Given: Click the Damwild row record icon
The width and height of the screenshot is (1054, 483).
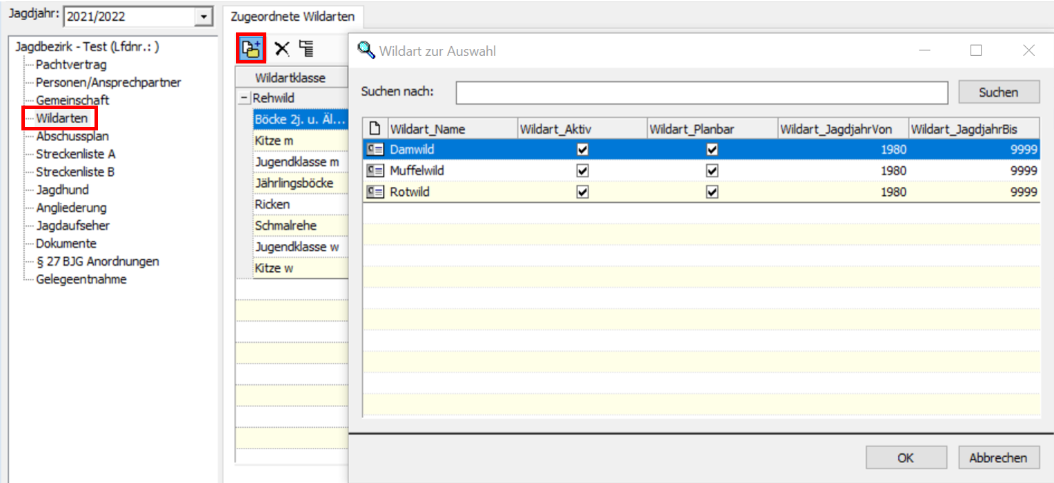Looking at the screenshot, I should 375,150.
